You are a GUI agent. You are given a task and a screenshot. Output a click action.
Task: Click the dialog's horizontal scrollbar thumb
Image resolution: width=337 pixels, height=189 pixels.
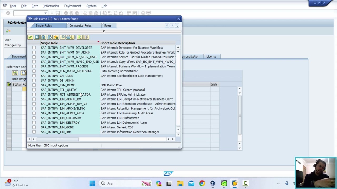tap(57, 139)
